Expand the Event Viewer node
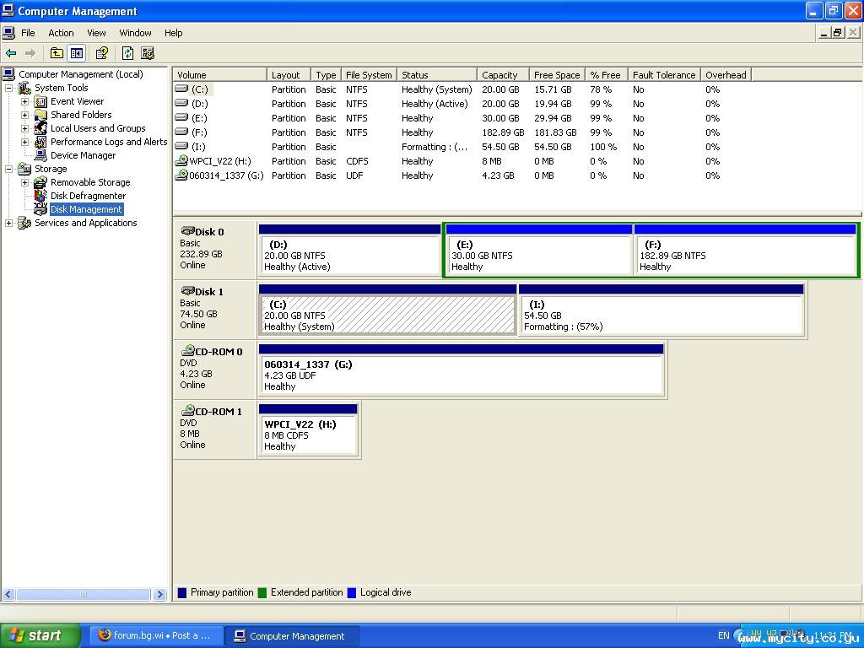This screenshot has width=864, height=648. tap(25, 101)
